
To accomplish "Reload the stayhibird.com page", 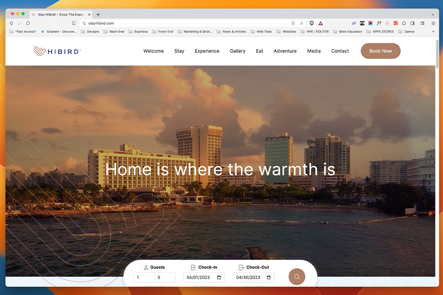I will pyautogui.click(x=27, y=23).
